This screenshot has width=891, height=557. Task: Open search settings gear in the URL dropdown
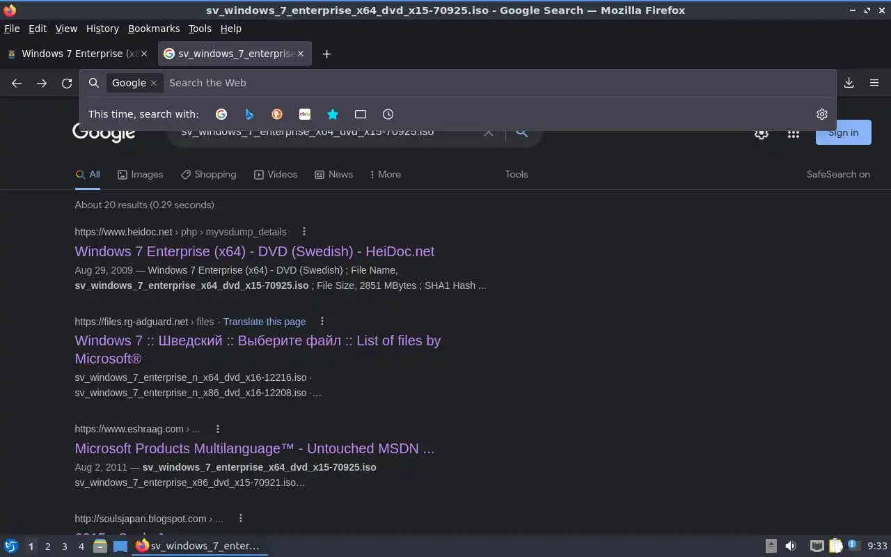[822, 114]
